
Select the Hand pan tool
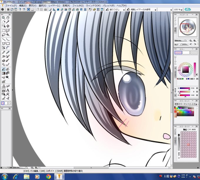[8, 18]
